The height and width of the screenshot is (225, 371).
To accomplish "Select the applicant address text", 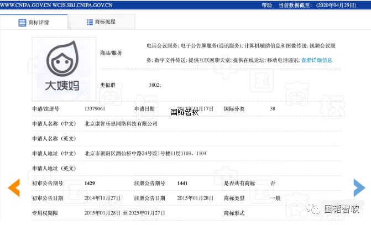I will point(145,153).
